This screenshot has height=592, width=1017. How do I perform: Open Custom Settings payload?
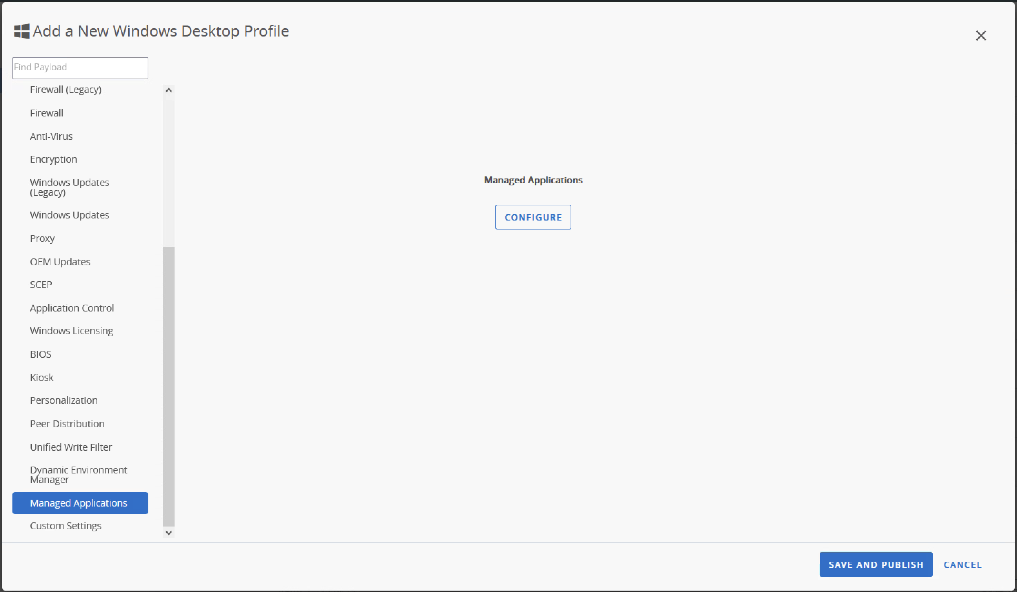[x=66, y=525]
